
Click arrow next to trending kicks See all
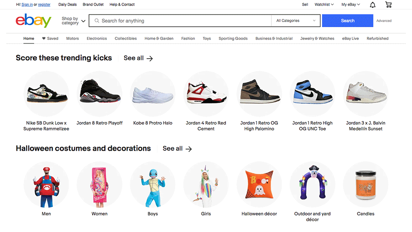click(150, 58)
